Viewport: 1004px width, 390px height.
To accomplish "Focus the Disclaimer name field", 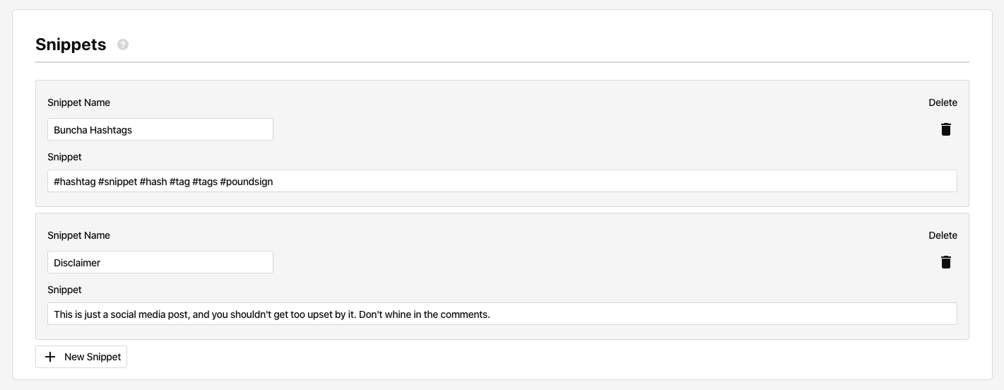I will click(160, 262).
